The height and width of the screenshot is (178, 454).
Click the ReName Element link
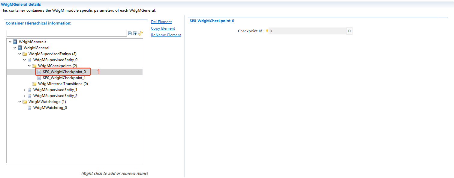coord(166,35)
